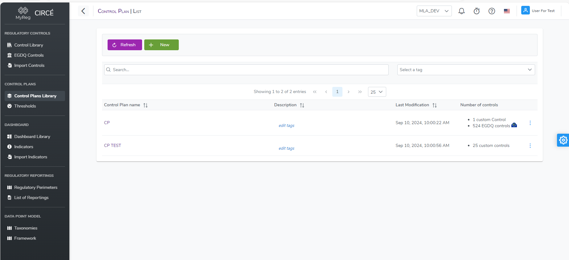Click the green New button
Image resolution: width=569 pixels, height=260 pixels.
pos(161,45)
